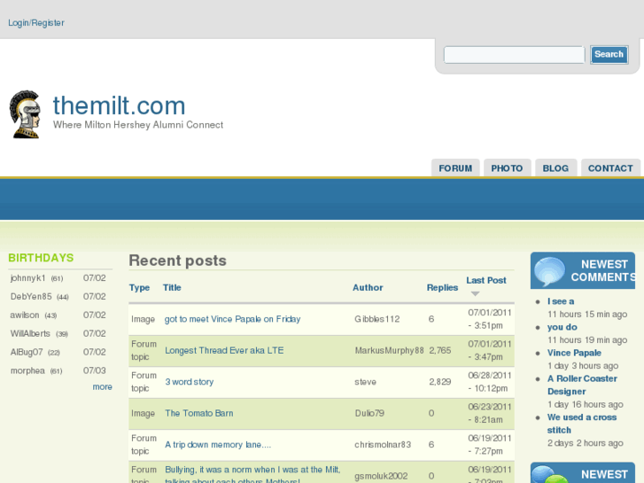Open the 'I see a' comment
644x483 pixels.
click(x=561, y=301)
